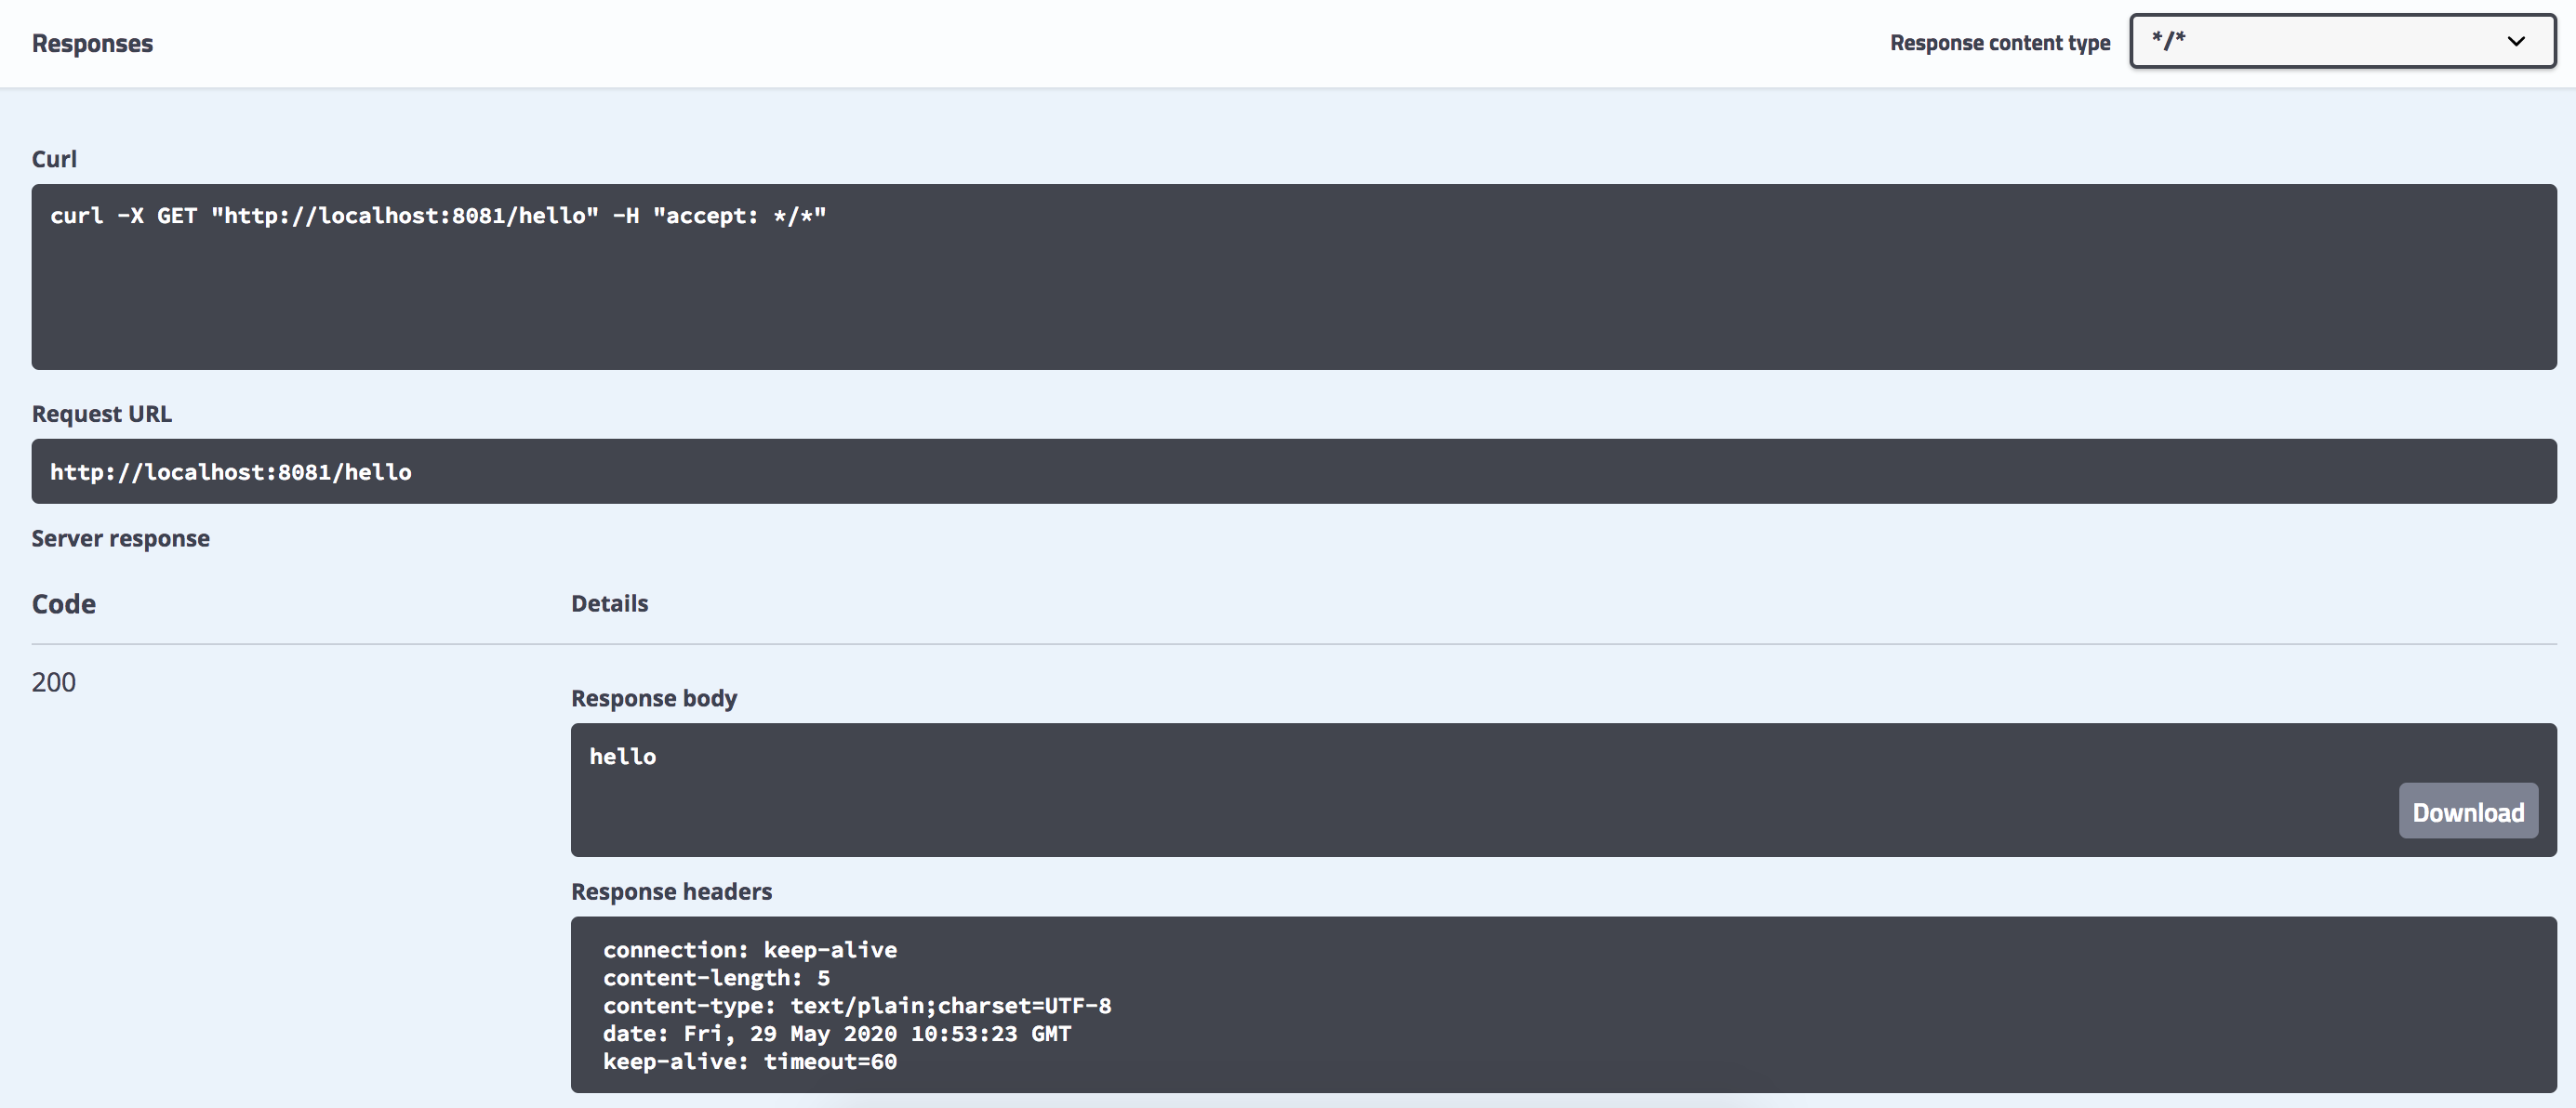
Task: Click the content-type header line
Action: 856,1005
